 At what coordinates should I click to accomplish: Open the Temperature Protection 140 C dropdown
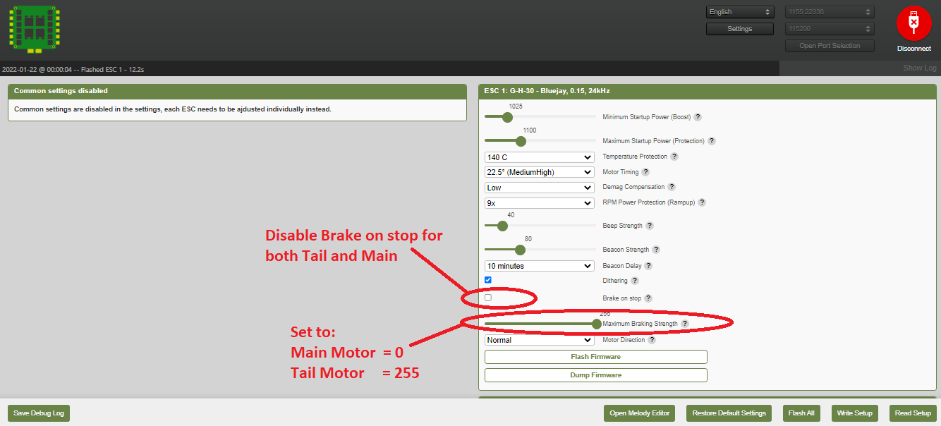pos(539,157)
